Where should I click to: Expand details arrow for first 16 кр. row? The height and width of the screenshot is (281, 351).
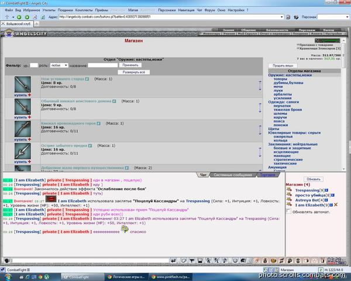[260, 130]
